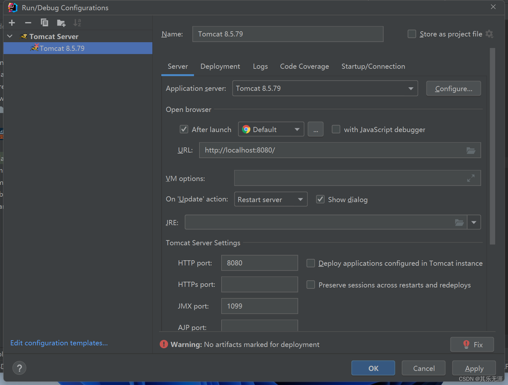Add new configuration with plus icon
508x385 pixels.
12,23
